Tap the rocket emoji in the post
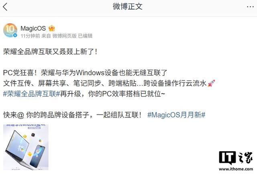 pyautogui.click(x=212, y=83)
